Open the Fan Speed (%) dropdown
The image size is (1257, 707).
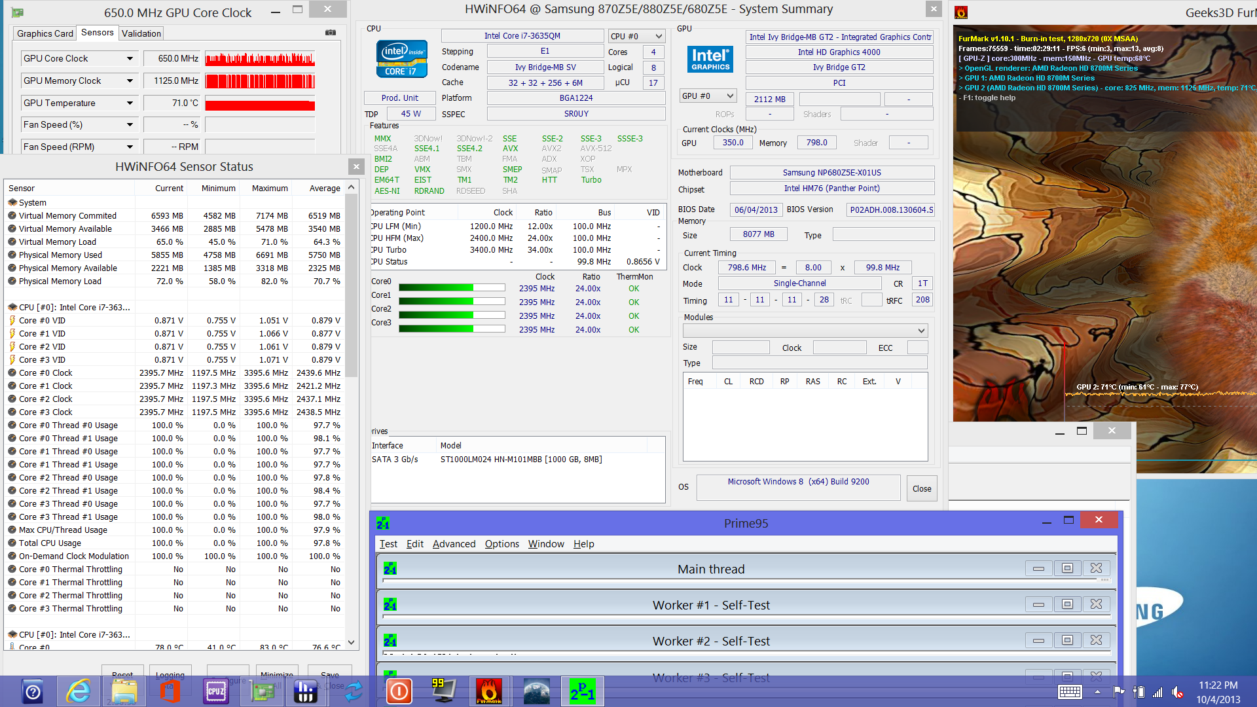coord(130,124)
